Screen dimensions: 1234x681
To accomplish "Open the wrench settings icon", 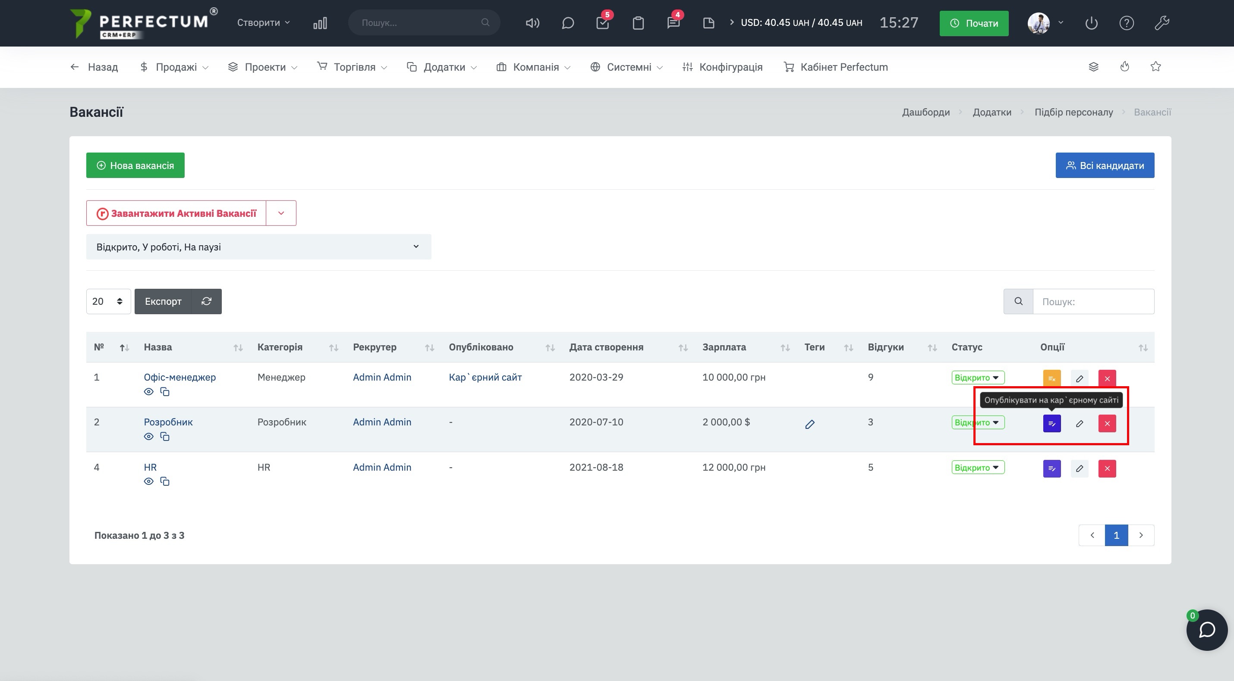I will pyautogui.click(x=1162, y=23).
